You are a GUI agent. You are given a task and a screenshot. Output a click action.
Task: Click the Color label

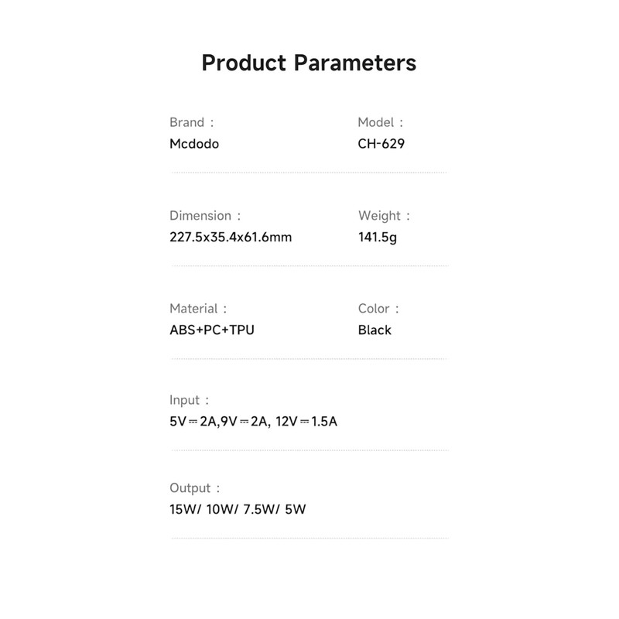point(374,309)
